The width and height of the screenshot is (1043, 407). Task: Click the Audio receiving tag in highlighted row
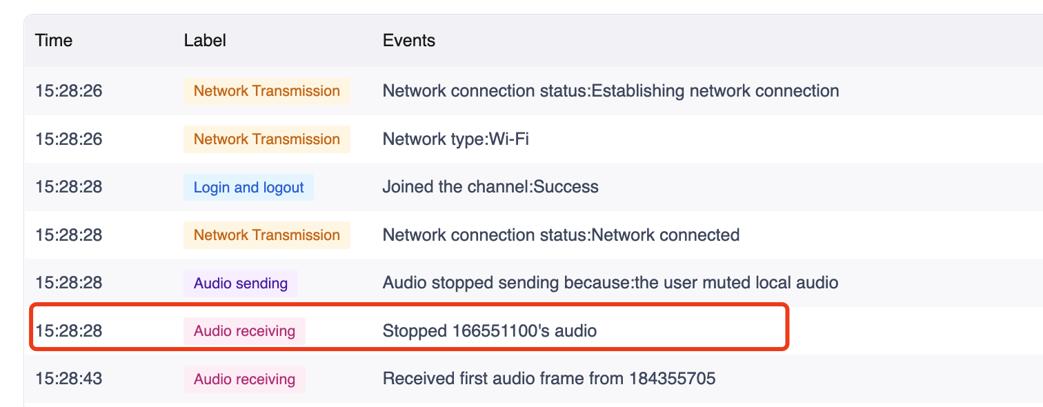[x=244, y=331]
